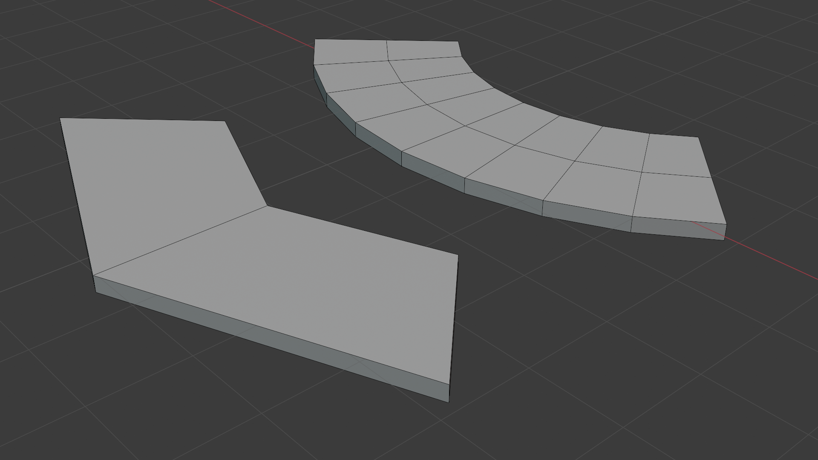Select the outer top face at the curved mesh's far end

point(350,52)
